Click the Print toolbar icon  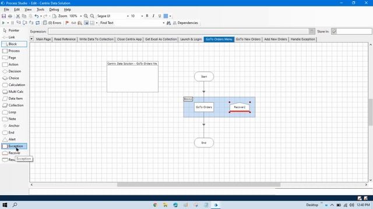tap(10, 16)
